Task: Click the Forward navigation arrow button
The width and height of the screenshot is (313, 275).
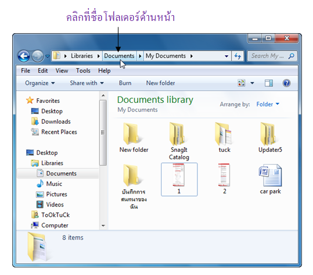Action: coord(38,56)
